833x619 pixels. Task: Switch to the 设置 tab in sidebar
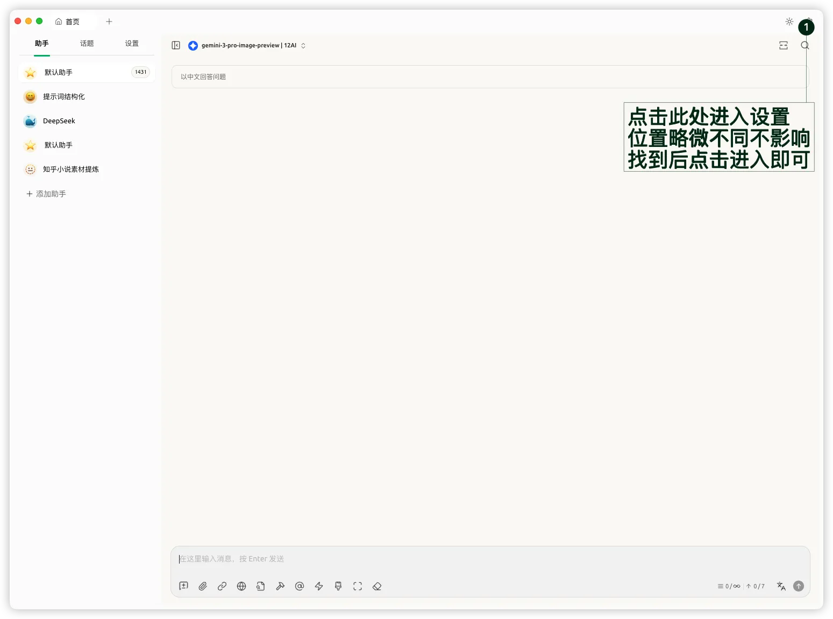132,44
